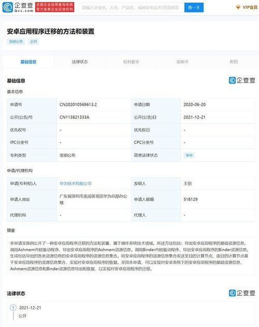Click the red 全国企业信用查询系统 banner
Screen dimensions: 259x327
[x=54, y=7]
